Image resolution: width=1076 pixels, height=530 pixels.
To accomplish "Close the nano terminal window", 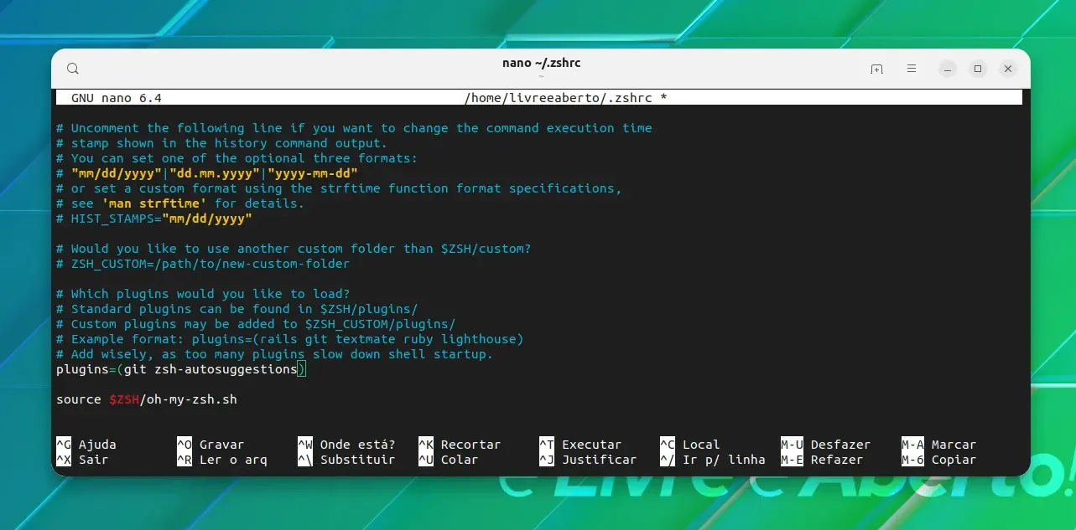I will (x=1008, y=69).
